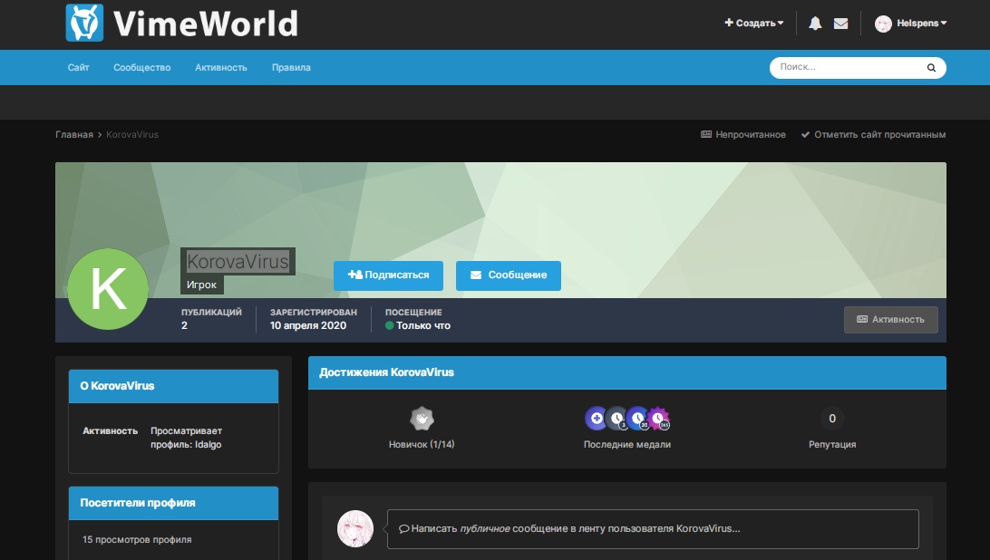Go to the Правила page

click(291, 68)
